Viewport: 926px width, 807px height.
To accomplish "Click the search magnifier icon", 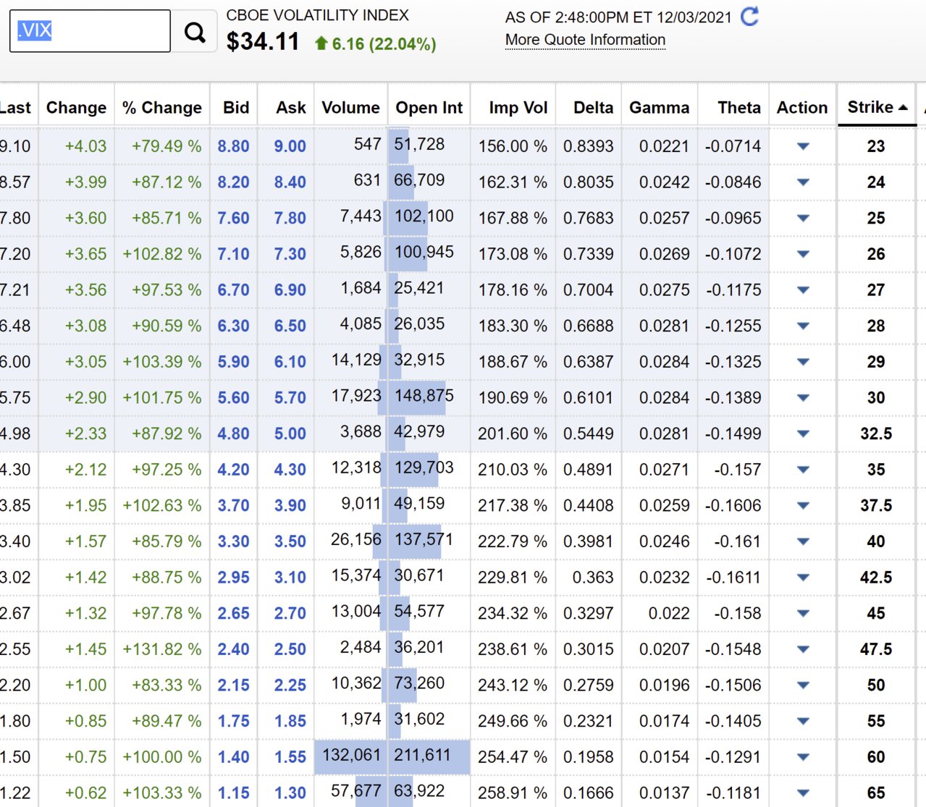I will coord(194,32).
